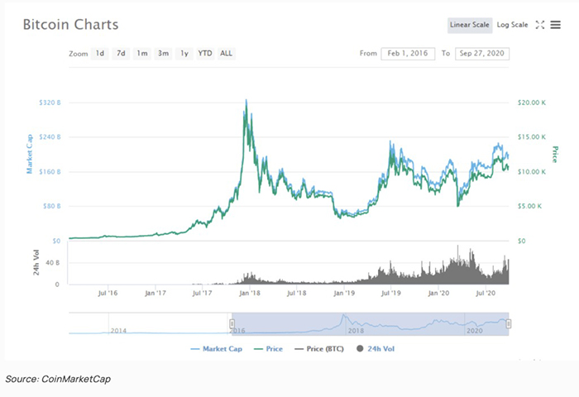Image resolution: width=579 pixels, height=397 pixels.
Task: Zoom chart to 1y range
Action: click(184, 54)
